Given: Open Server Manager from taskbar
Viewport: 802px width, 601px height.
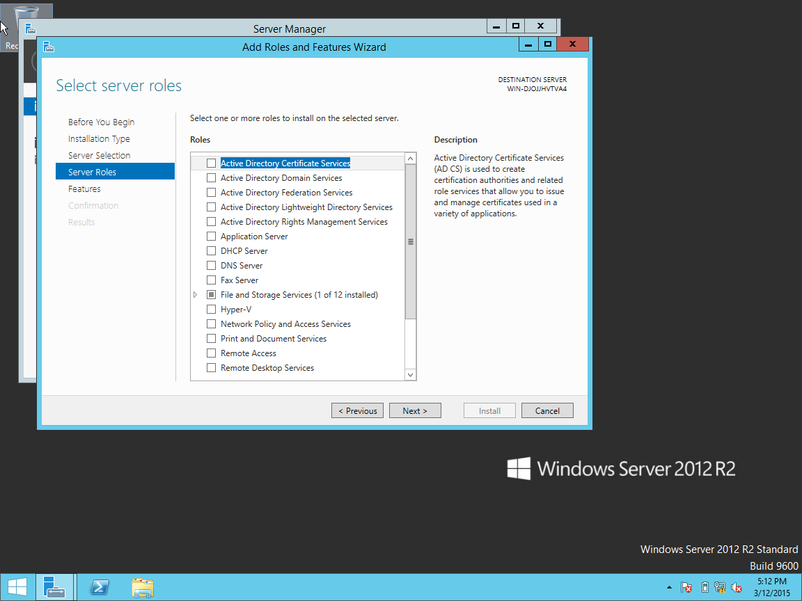Looking at the screenshot, I should pos(55,587).
